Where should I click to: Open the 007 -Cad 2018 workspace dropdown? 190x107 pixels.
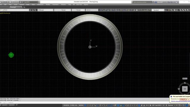click(x=29, y=2)
